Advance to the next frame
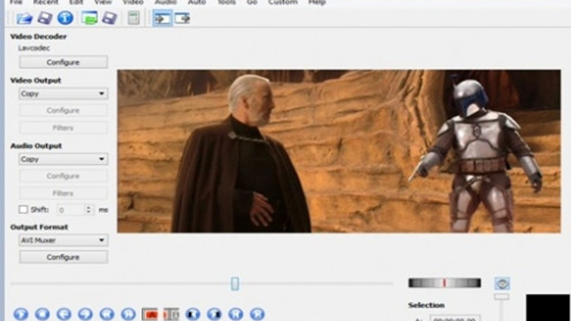This screenshot has width=571, height=321. [x=85, y=314]
